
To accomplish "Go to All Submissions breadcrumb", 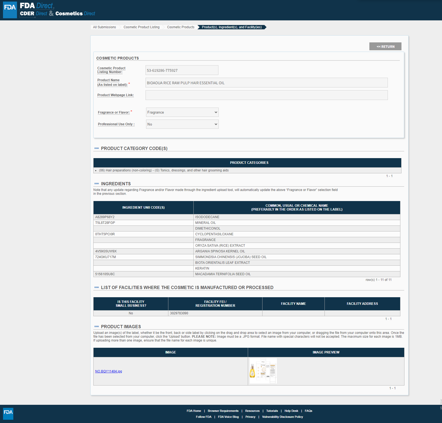I will pos(104,27).
